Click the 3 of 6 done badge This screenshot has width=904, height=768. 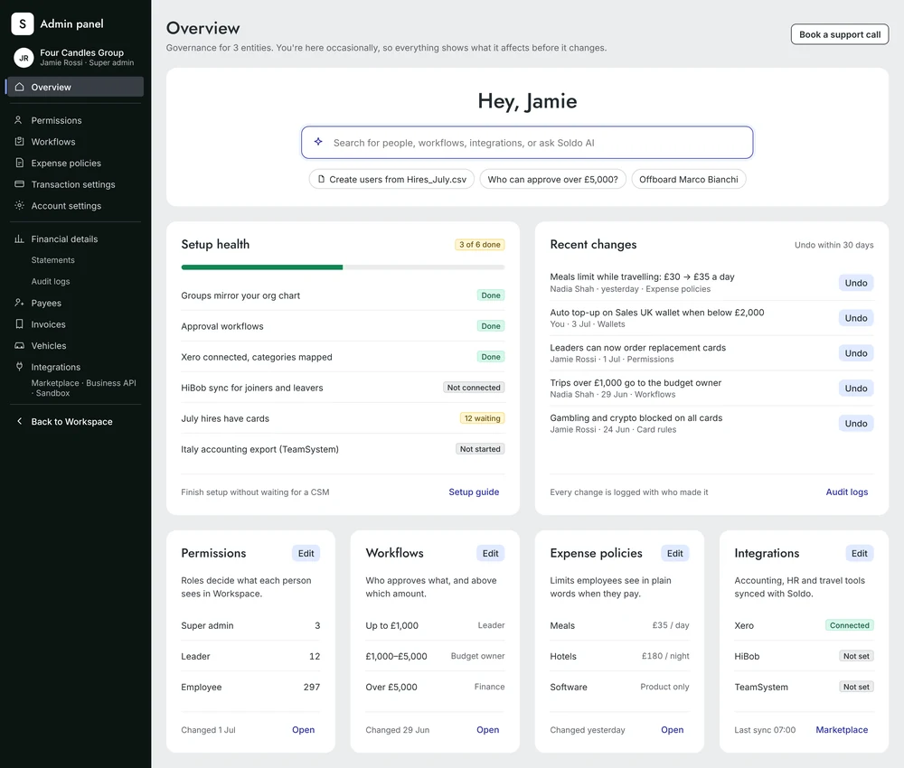pyautogui.click(x=480, y=244)
